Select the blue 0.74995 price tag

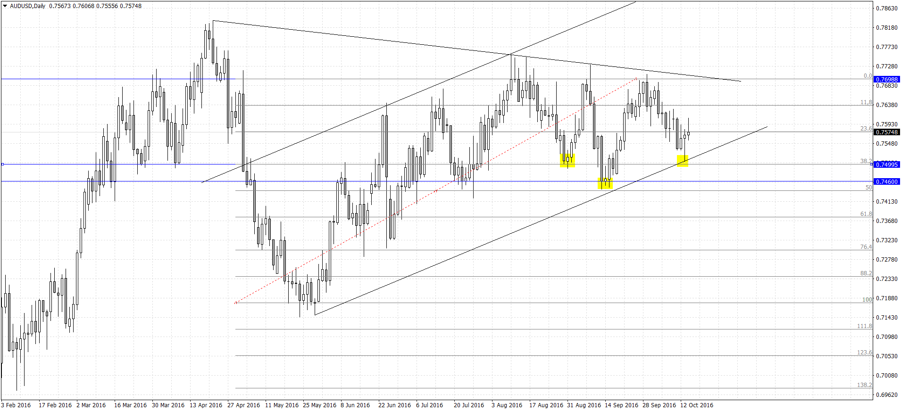887,164
